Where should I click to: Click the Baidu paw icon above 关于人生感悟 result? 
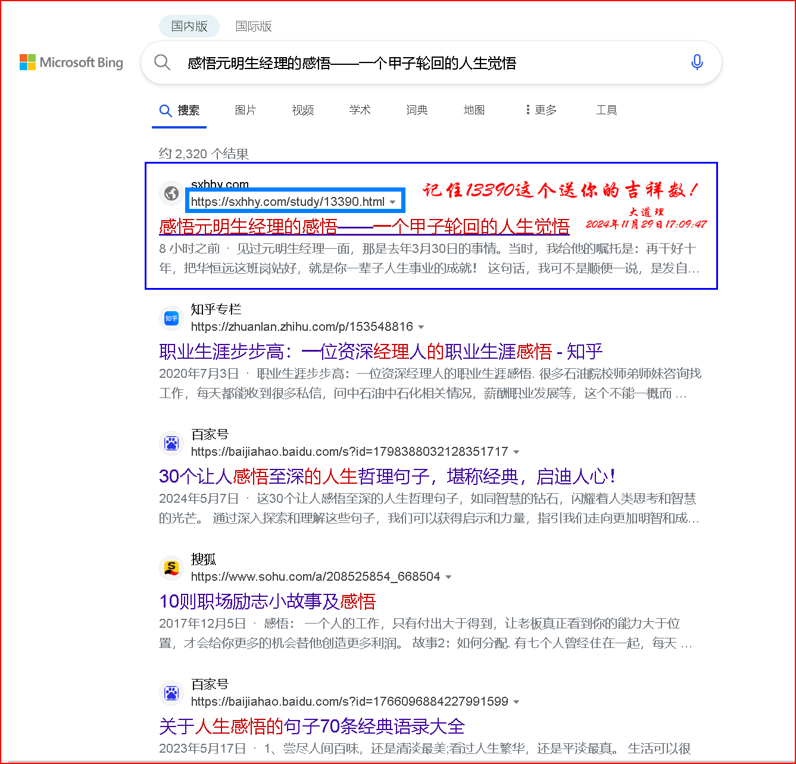click(x=171, y=693)
